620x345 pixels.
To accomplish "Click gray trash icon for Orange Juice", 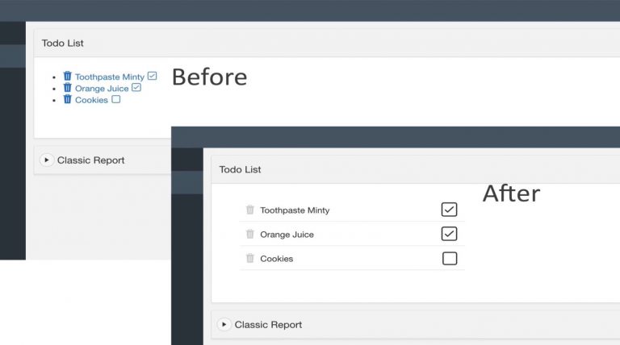I will 250,234.
